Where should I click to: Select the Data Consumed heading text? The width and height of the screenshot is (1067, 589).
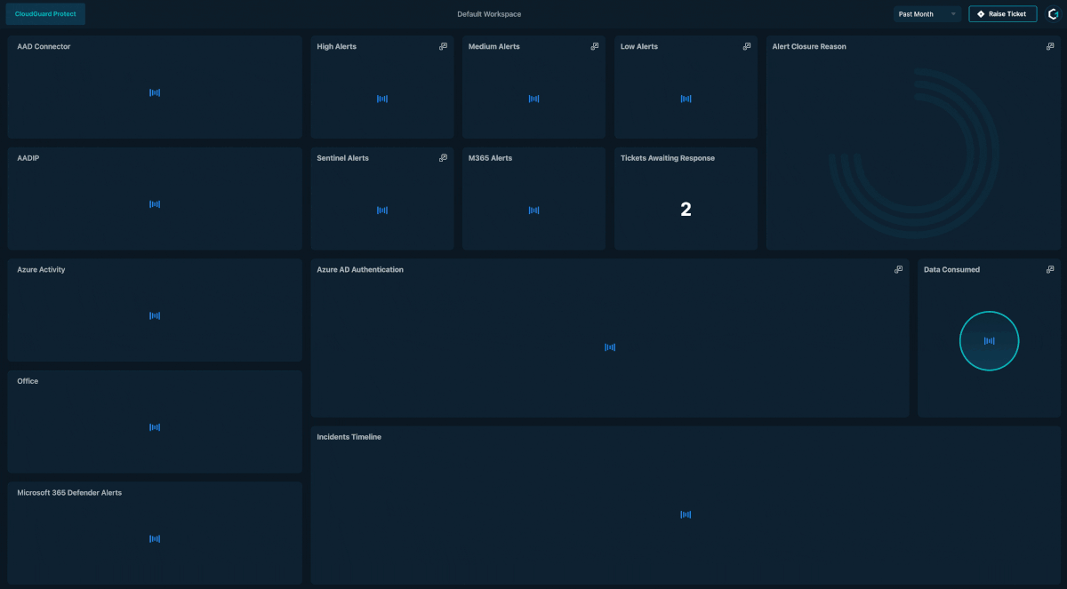[x=951, y=269]
